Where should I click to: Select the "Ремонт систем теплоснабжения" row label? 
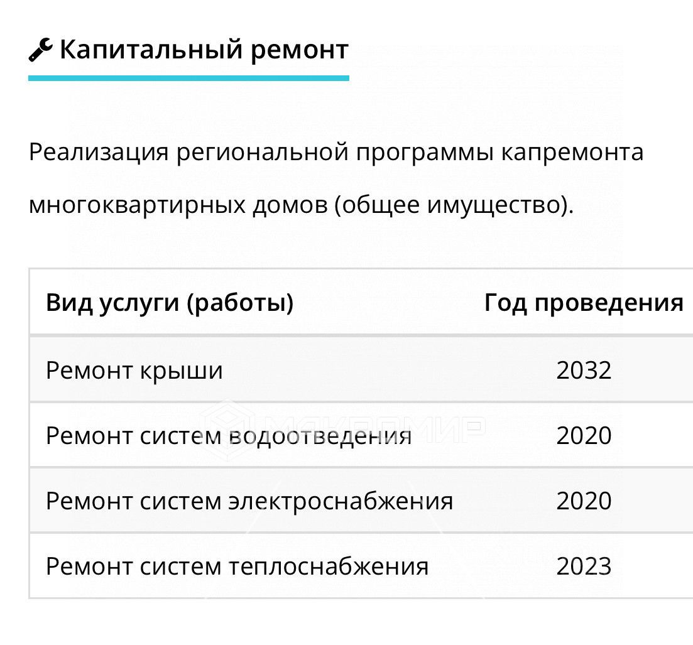(237, 566)
